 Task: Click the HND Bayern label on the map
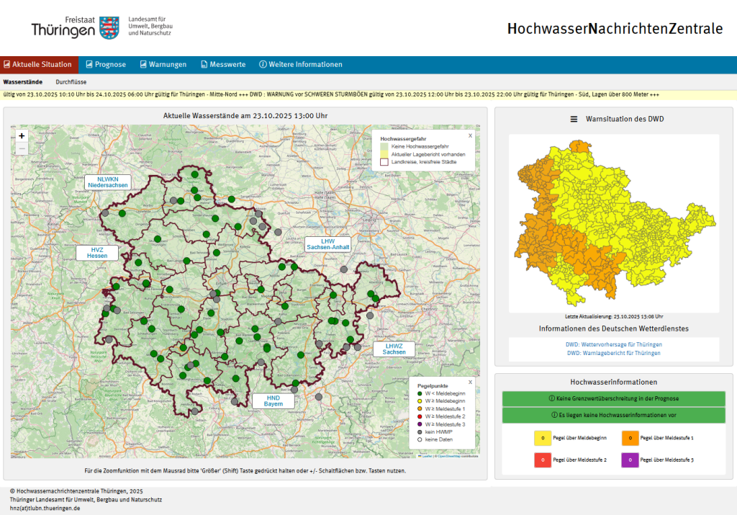click(x=274, y=400)
